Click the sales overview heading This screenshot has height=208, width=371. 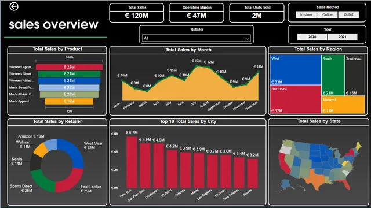point(53,24)
